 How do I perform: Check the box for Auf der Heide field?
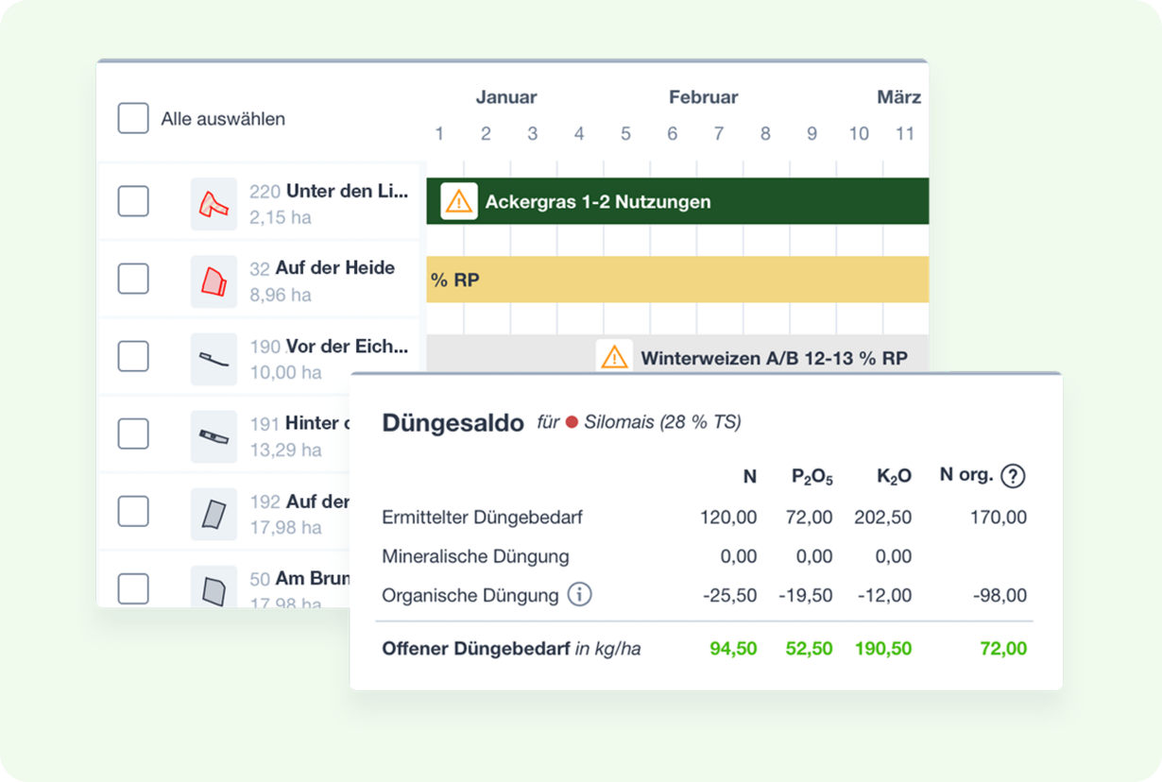pyautogui.click(x=133, y=279)
